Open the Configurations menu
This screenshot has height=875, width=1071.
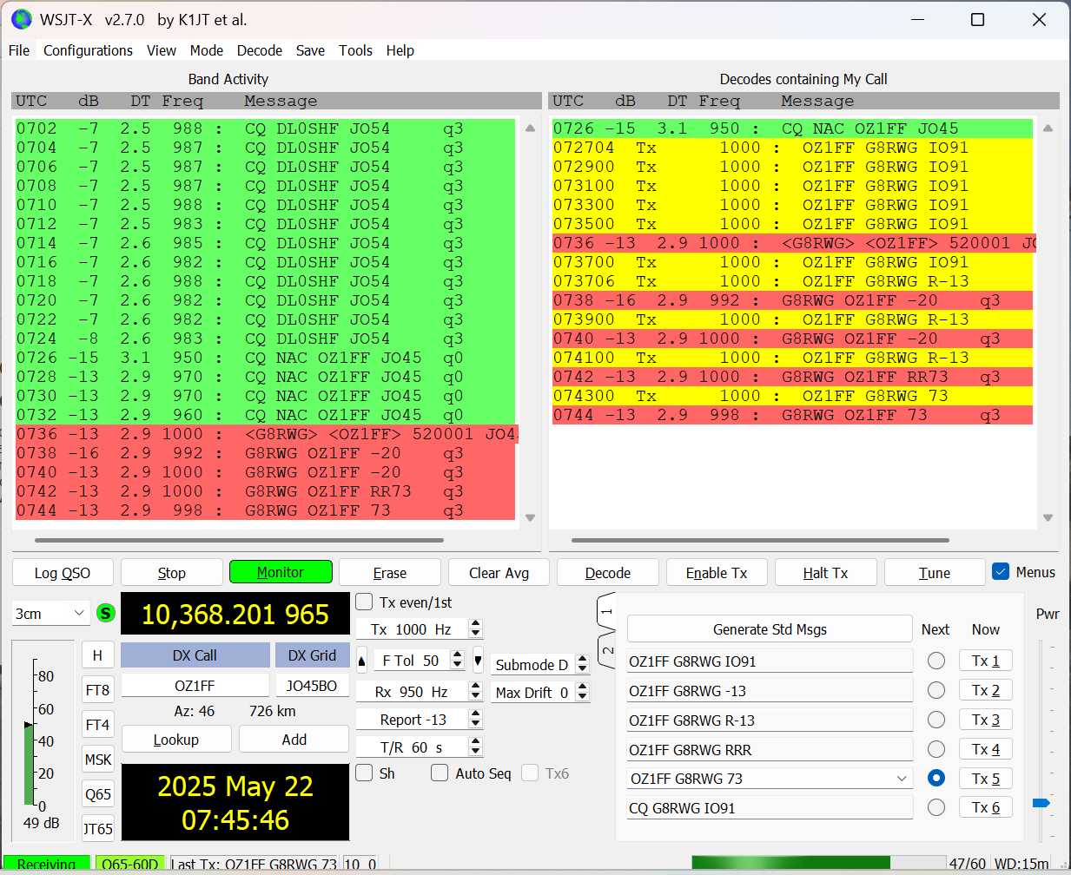[x=88, y=50]
